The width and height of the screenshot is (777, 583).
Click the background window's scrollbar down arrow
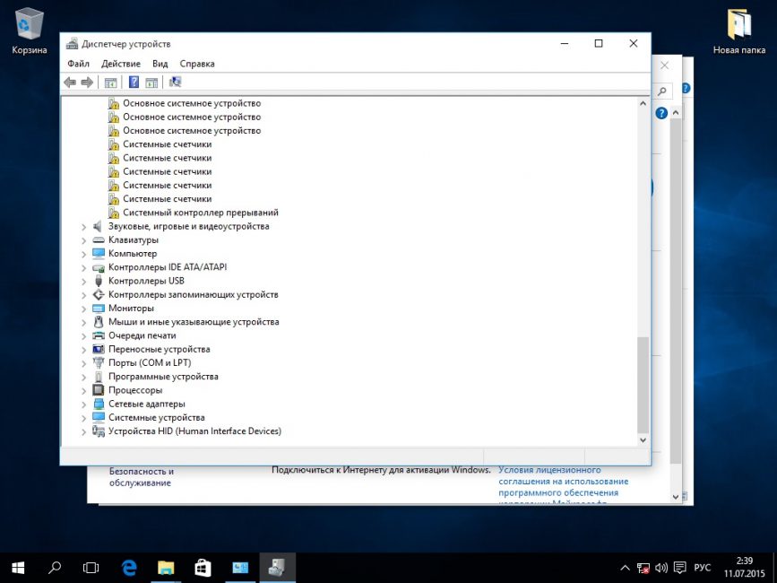676,496
